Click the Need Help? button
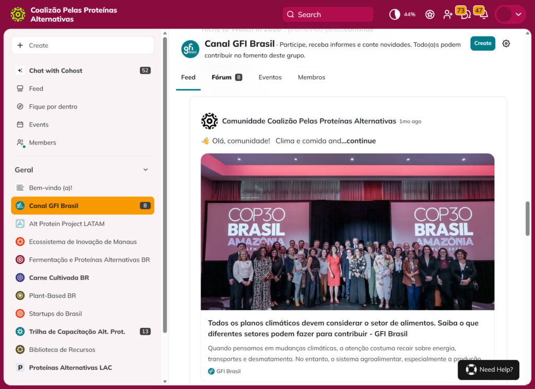Viewport: 535px width, 389px height. click(489, 370)
